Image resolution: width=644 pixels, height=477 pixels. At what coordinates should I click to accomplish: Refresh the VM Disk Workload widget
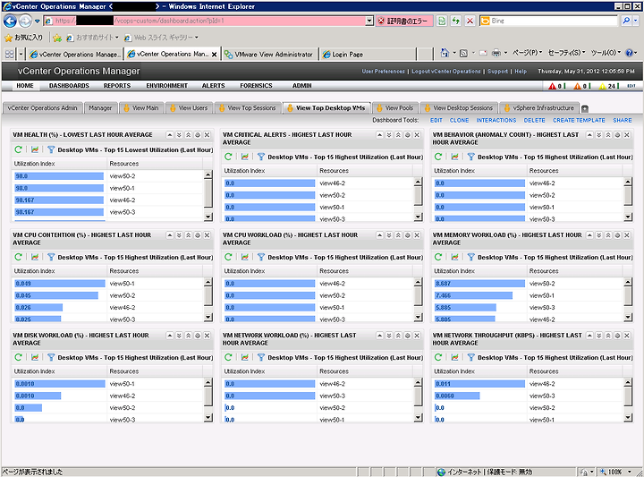18,357
